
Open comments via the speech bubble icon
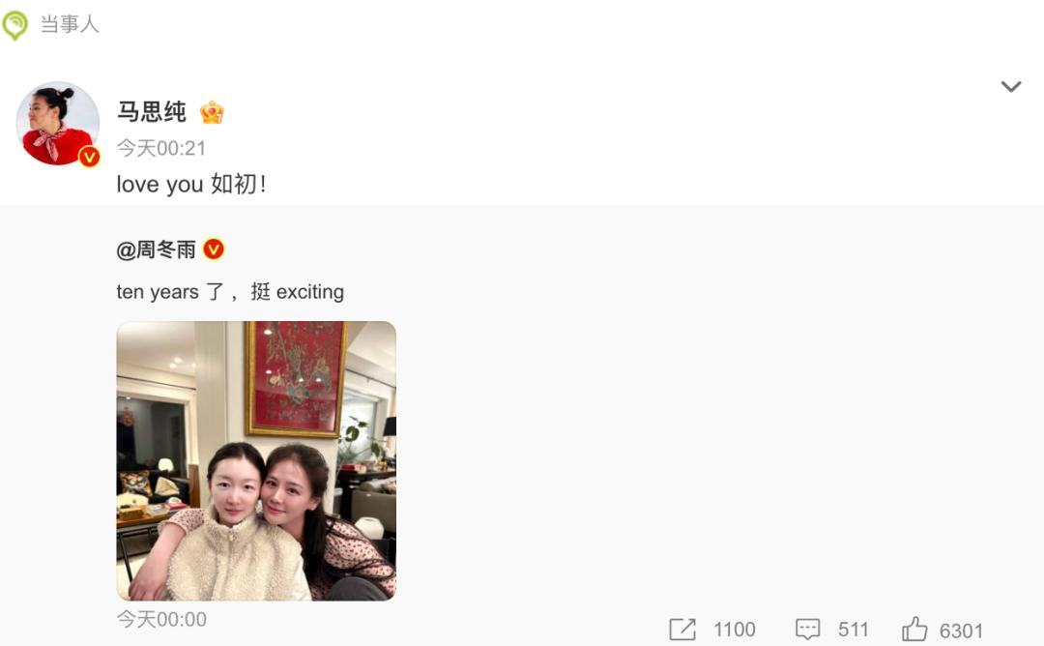coord(807,630)
